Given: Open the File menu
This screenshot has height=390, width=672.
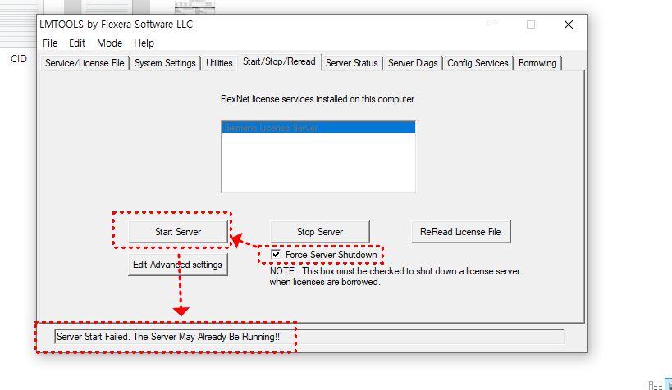Looking at the screenshot, I should pyautogui.click(x=50, y=43).
